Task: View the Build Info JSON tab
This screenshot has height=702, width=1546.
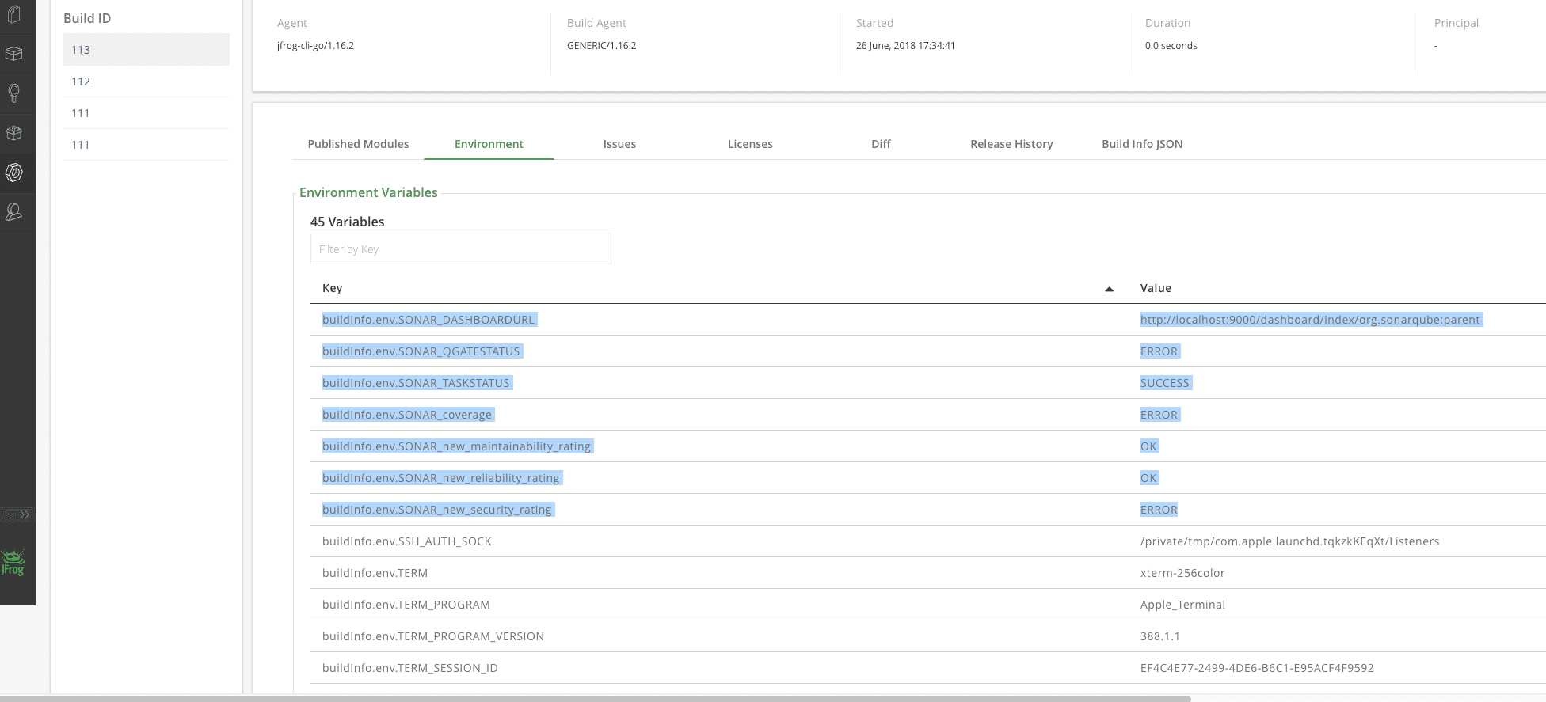Action: (1142, 144)
